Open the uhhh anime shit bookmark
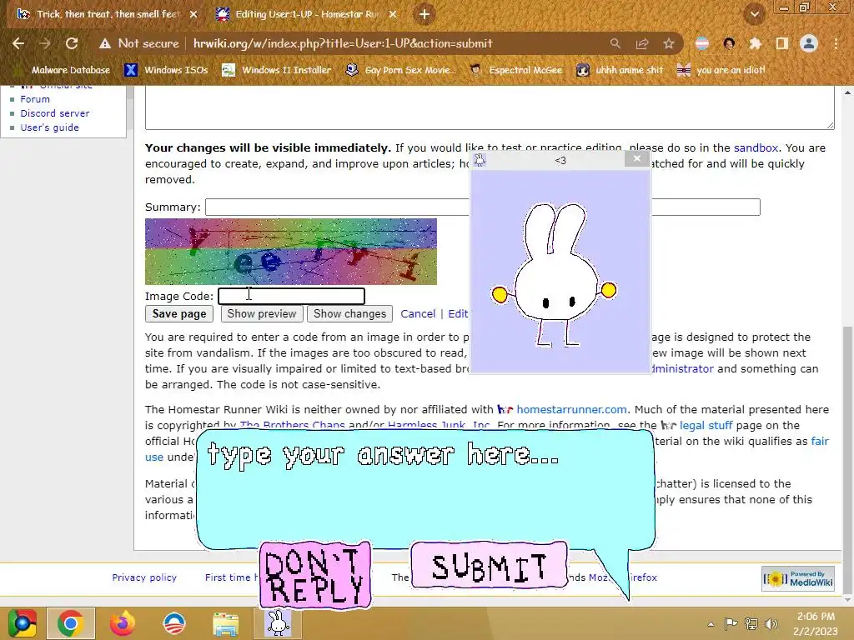The image size is (854, 640). [620, 70]
